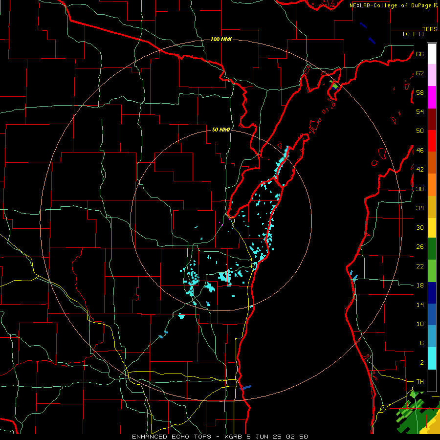The width and height of the screenshot is (440, 440).
Task: Choose the cyan legend swatch
Action: pyautogui.click(x=432, y=358)
